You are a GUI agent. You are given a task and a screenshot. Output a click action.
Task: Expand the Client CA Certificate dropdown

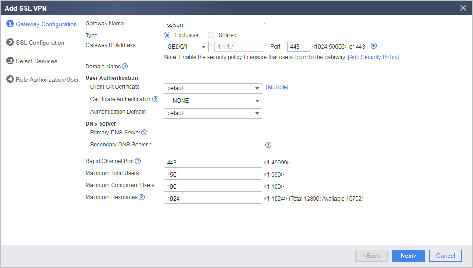pos(213,88)
